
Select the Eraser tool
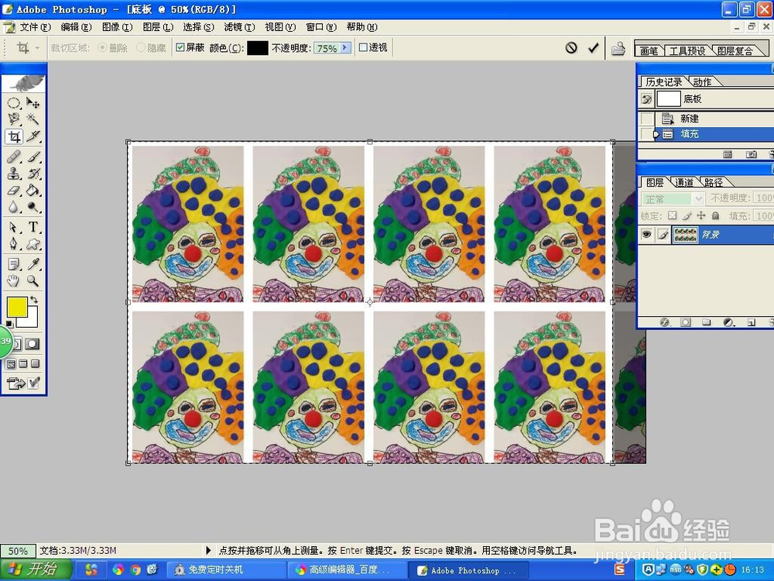(14, 191)
